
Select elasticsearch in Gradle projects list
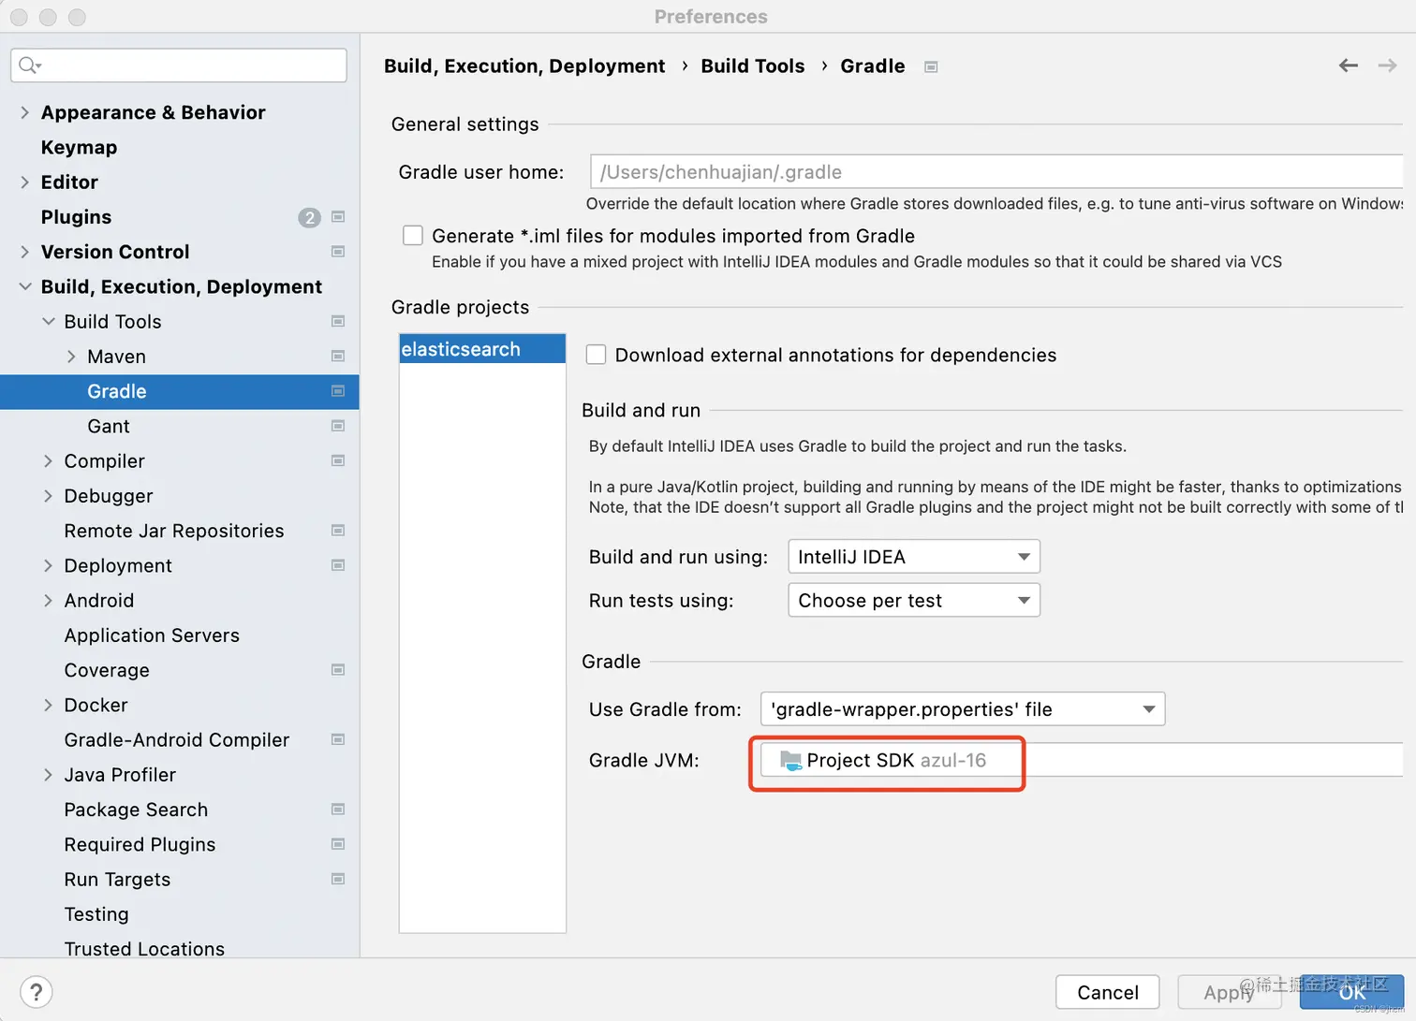click(482, 349)
